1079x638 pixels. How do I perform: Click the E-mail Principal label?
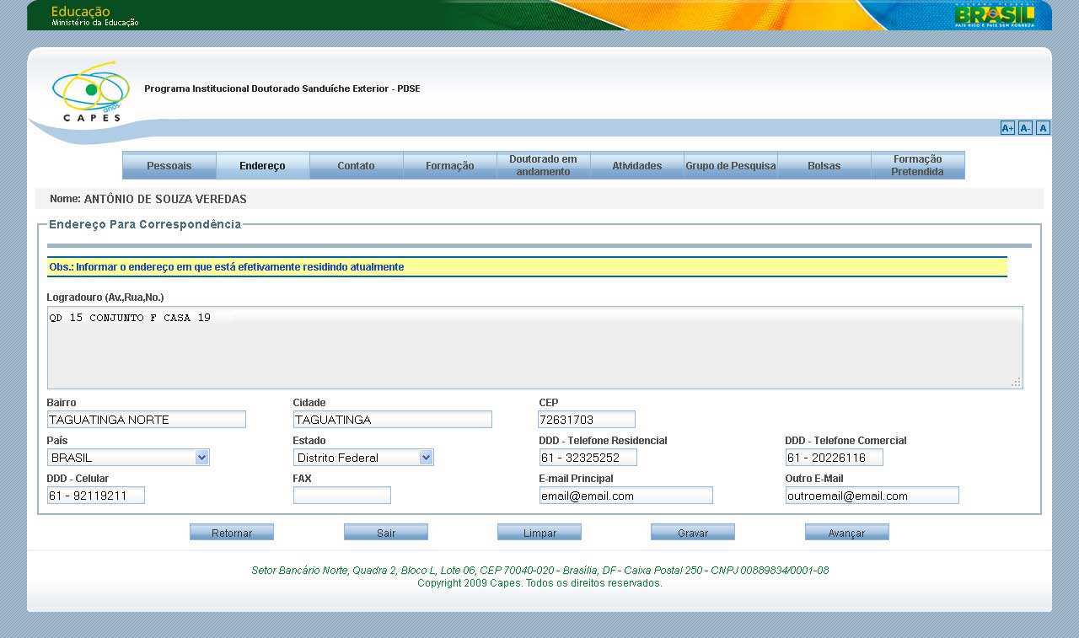pyautogui.click(x=577, y=479)
